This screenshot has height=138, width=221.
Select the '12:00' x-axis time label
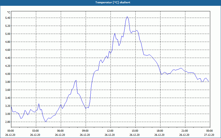pyautogui.click(x=111, y=131)
